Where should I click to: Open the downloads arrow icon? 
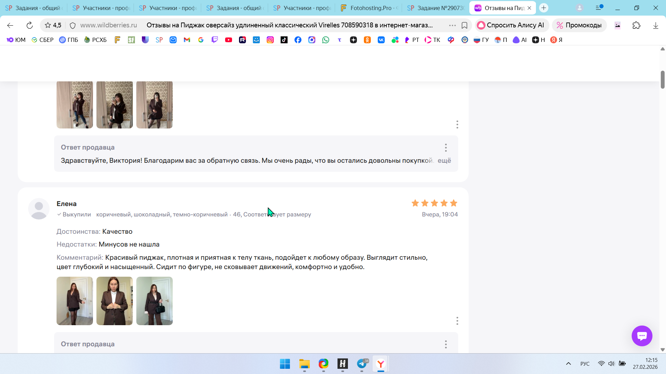click(655, 25)
